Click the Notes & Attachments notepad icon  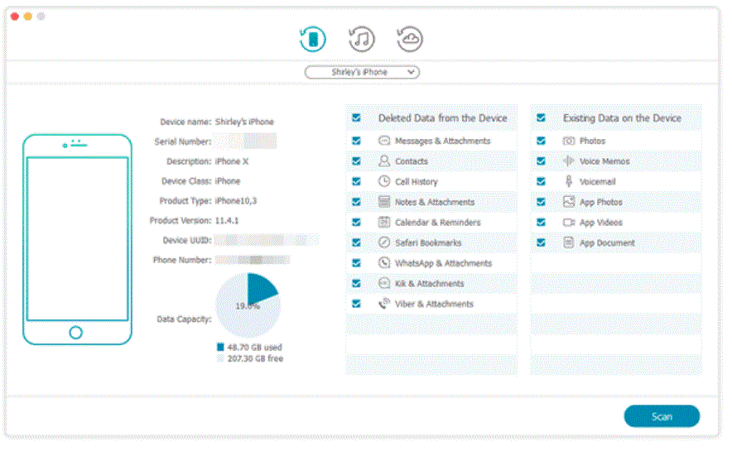[383, 202]
